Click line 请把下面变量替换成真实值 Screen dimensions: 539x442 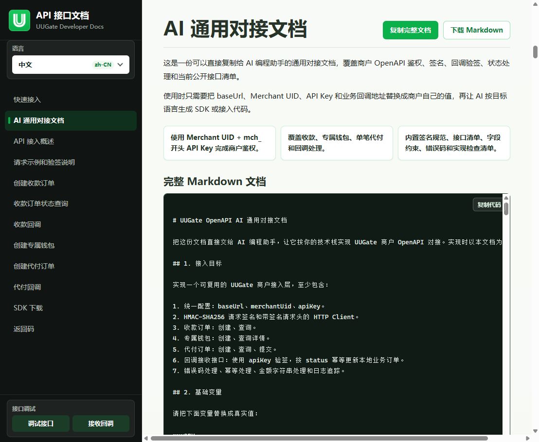(215, 413)
